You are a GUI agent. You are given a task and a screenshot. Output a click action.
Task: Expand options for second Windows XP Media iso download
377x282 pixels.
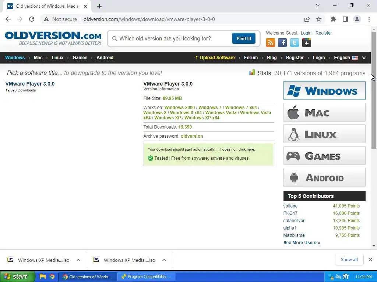164,260
